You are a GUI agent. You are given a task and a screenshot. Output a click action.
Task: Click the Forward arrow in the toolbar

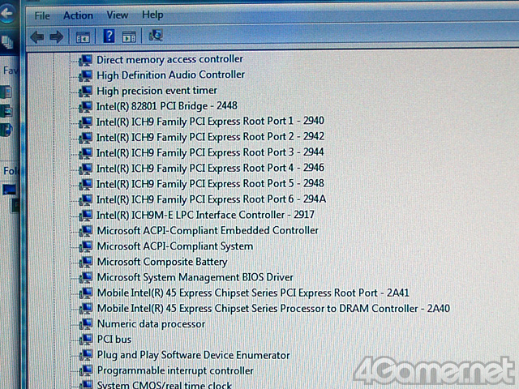(56, 36)
